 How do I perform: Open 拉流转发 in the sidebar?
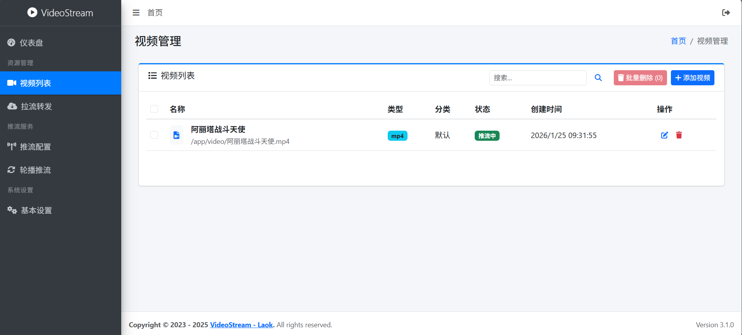(x=61, y=106)
